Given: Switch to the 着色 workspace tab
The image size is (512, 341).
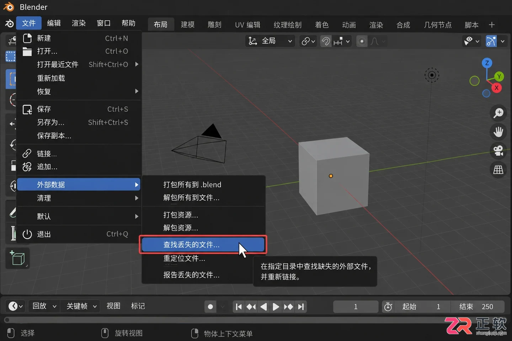Looking at the screenshot, I should [322, 25].
